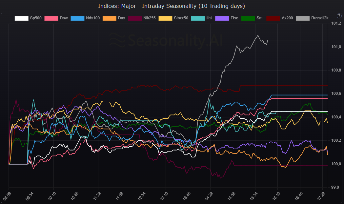
Task: Click the 16.10 time axis label
Action: coord(276,196)
